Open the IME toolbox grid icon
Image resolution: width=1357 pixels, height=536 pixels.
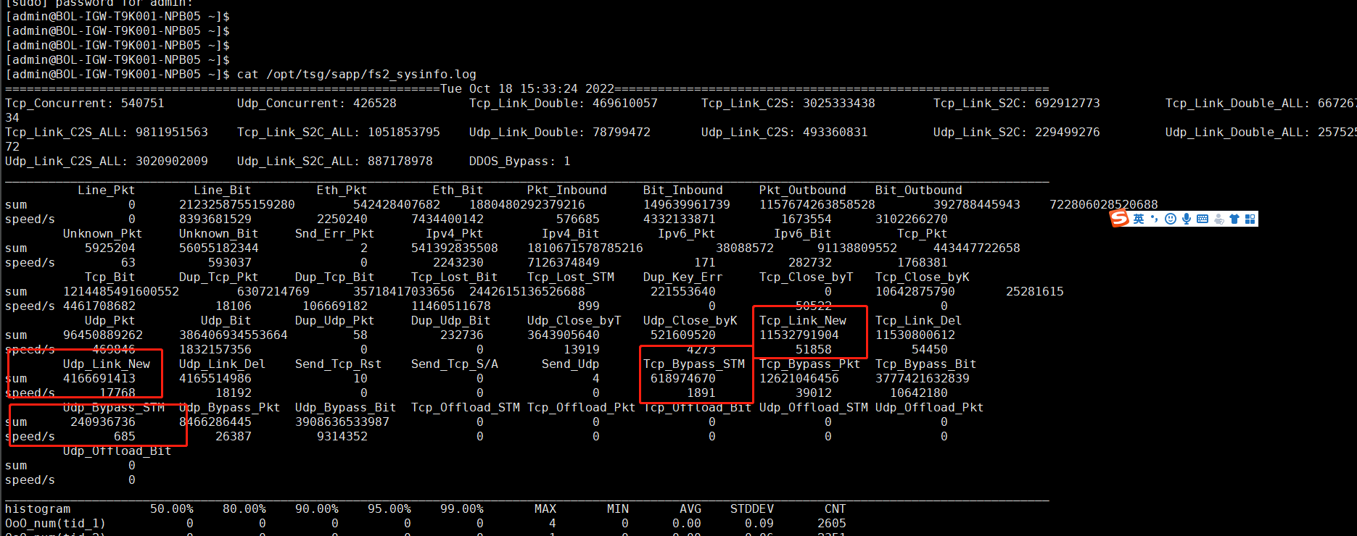coord(1250,219)
